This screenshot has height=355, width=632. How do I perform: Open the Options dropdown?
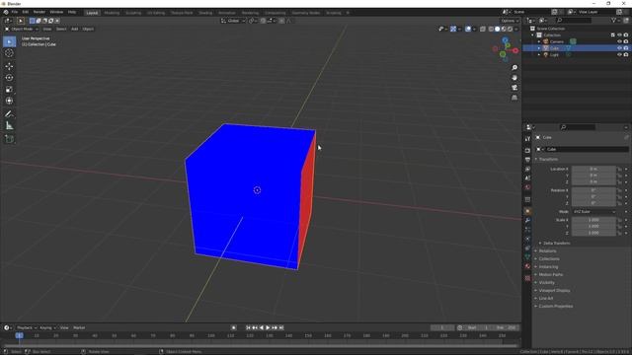(510, 21)
